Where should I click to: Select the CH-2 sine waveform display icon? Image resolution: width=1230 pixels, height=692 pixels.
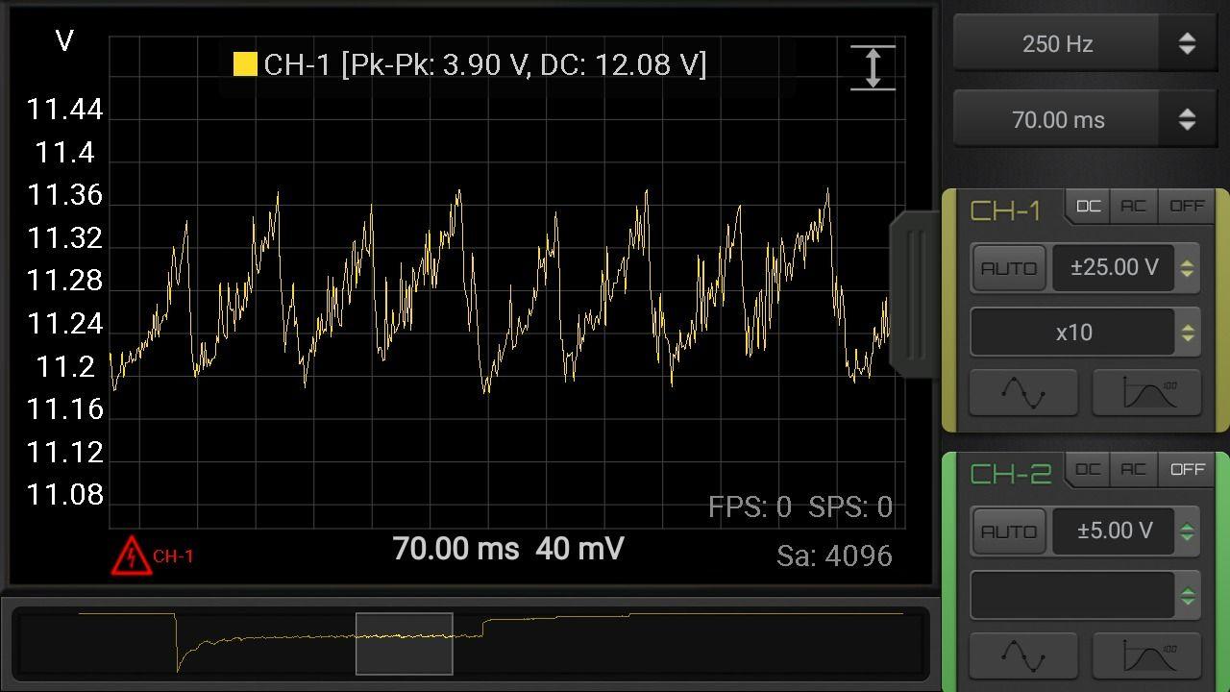[x=1022, y=655]
